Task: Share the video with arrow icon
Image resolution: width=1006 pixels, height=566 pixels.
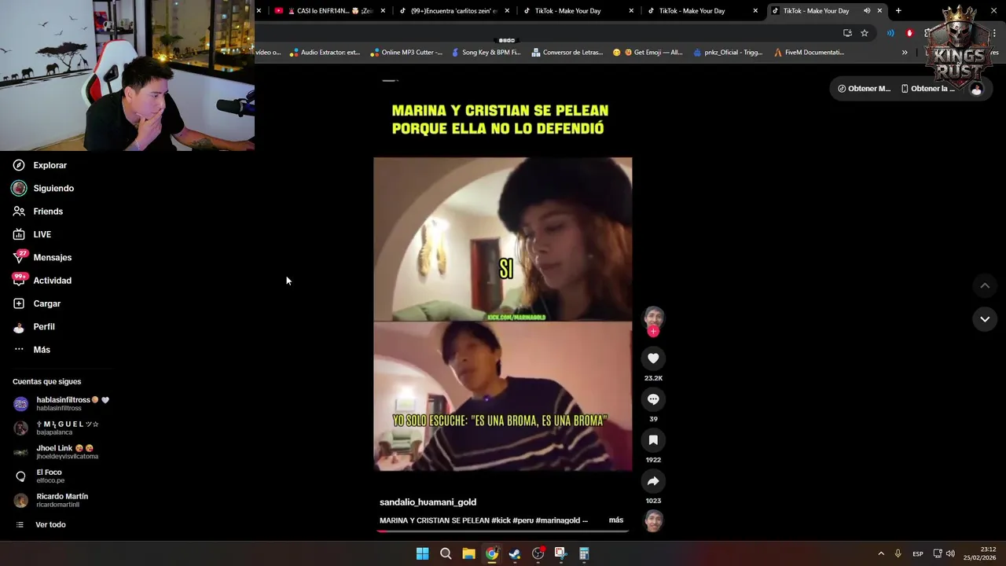Action: pyautogui.click(x=653, y=481)
